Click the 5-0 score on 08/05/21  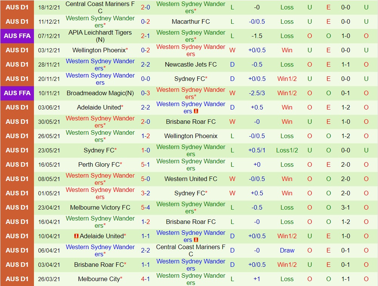pos(145,179)
